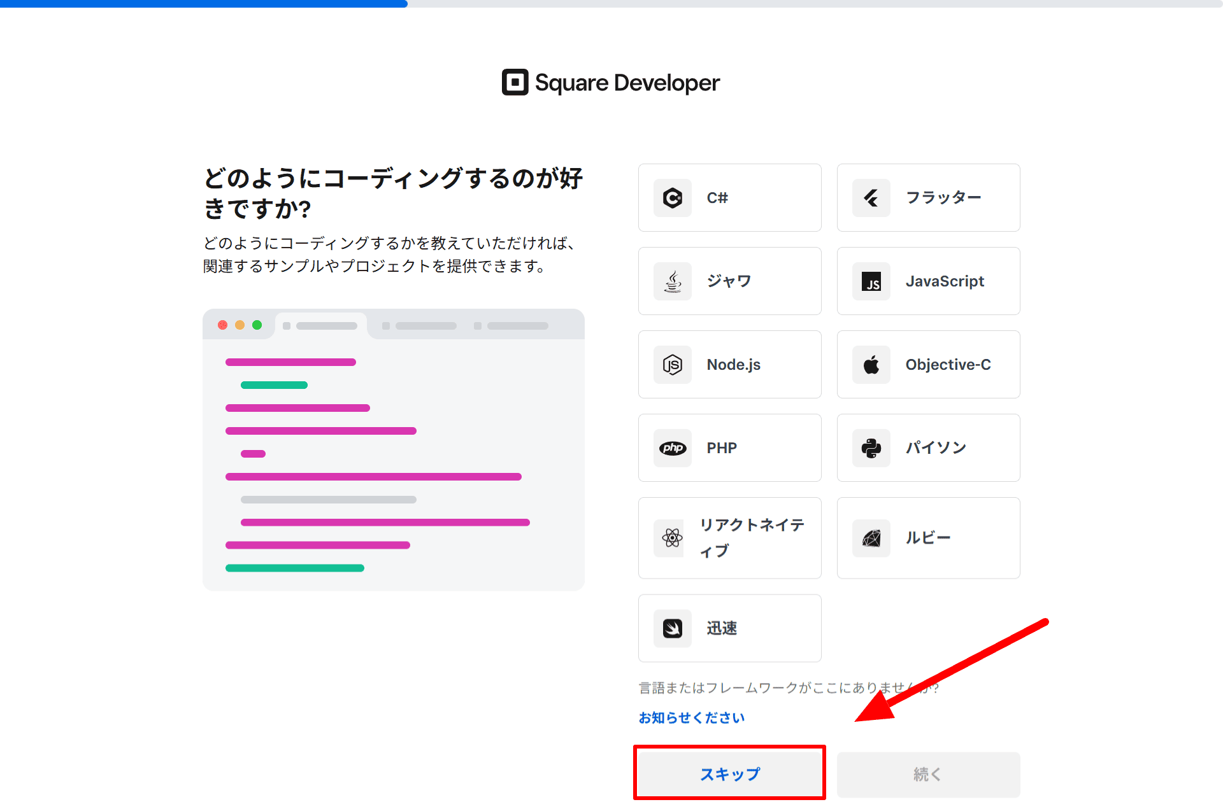Click the Square logo icon in header
Image resolution: width=1223 pixels, height=802 pixels.
(515, 82)
